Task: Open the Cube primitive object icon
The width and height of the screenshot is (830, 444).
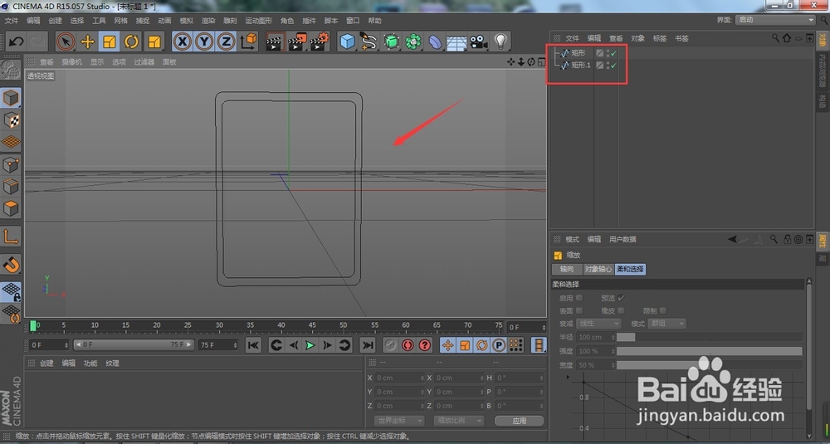Action: click(x=347, y=41)
